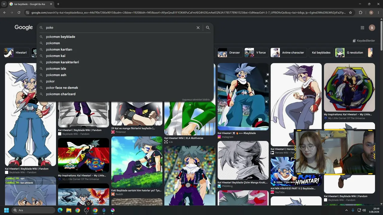Click the browser address bar URL
Image resolution: width=383 pixels, height=215 pixels.
[x=189, y=13]
